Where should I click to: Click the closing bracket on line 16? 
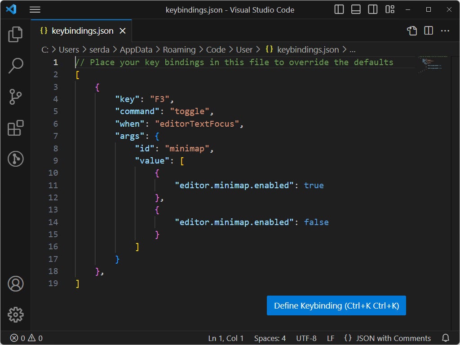[137, 247]
